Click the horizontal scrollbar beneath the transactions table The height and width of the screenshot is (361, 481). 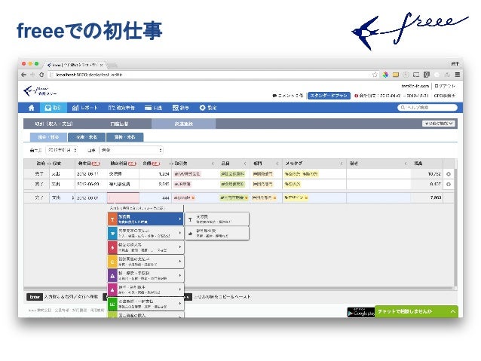(238, 289)
